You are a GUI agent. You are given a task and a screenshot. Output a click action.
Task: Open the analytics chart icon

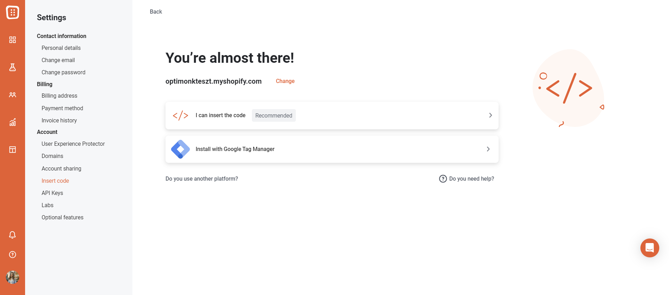13,122
